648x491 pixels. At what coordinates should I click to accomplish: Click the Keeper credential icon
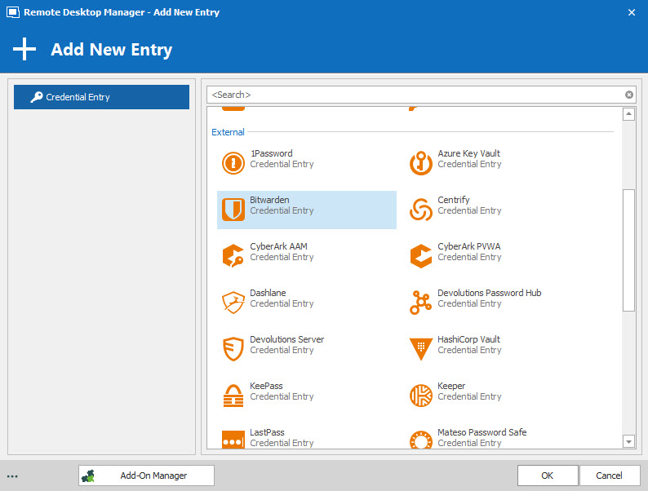(421, 396)
